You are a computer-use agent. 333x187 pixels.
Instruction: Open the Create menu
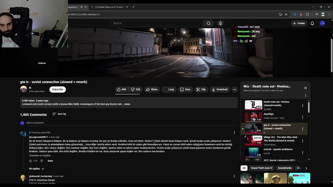299,23
